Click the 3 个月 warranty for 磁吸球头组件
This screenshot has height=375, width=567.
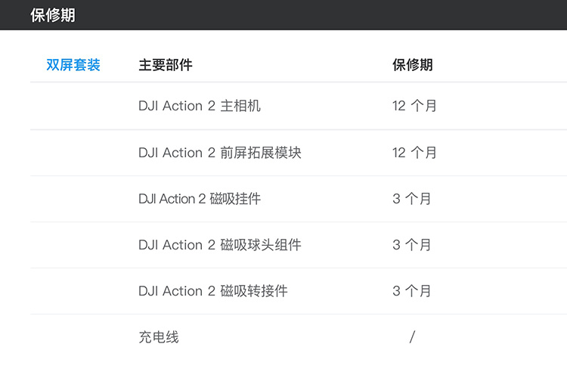click(412, 245)
